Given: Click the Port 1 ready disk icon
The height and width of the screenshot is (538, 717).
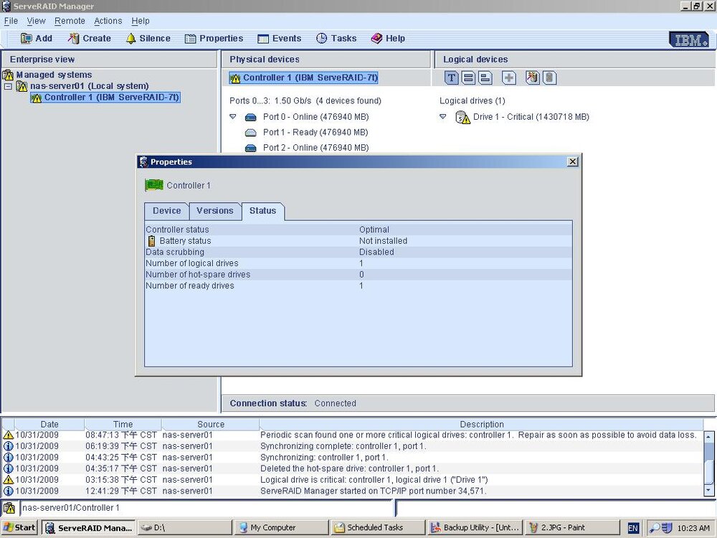Looking at the screenshot, I should pos(250,133).
